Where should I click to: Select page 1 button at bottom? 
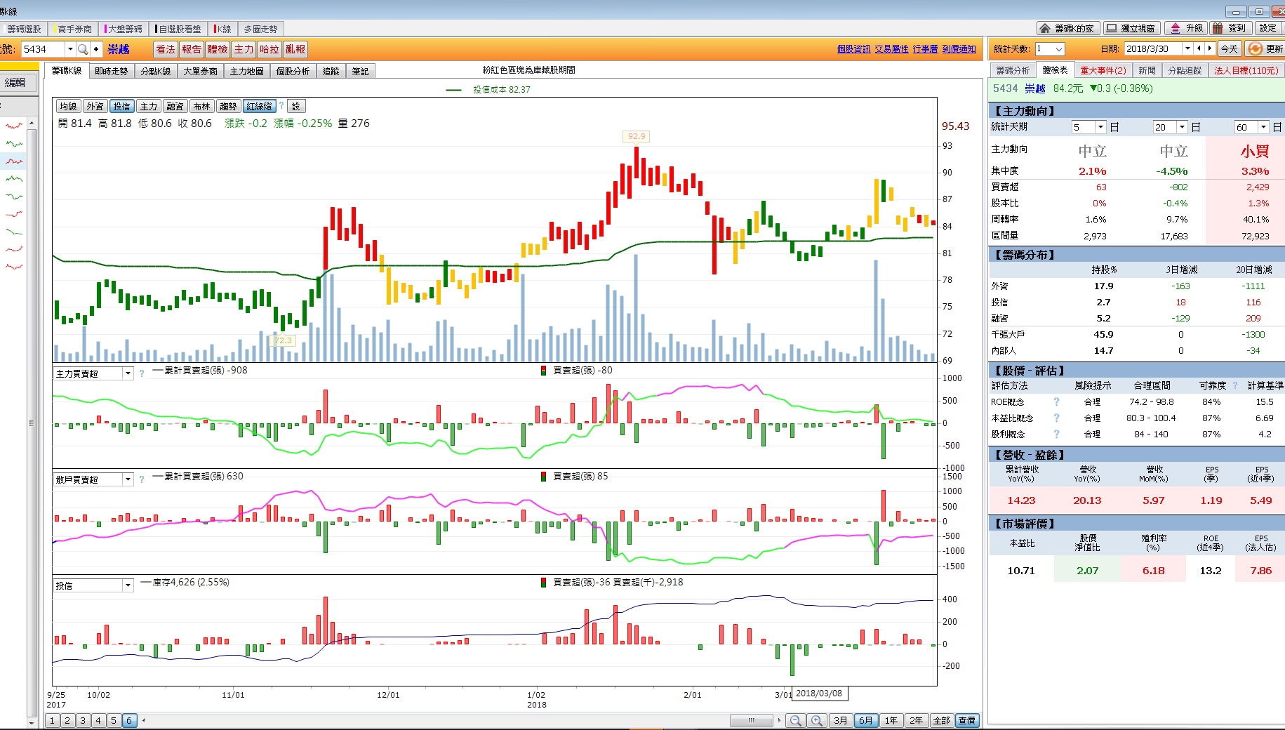[52, 720]
